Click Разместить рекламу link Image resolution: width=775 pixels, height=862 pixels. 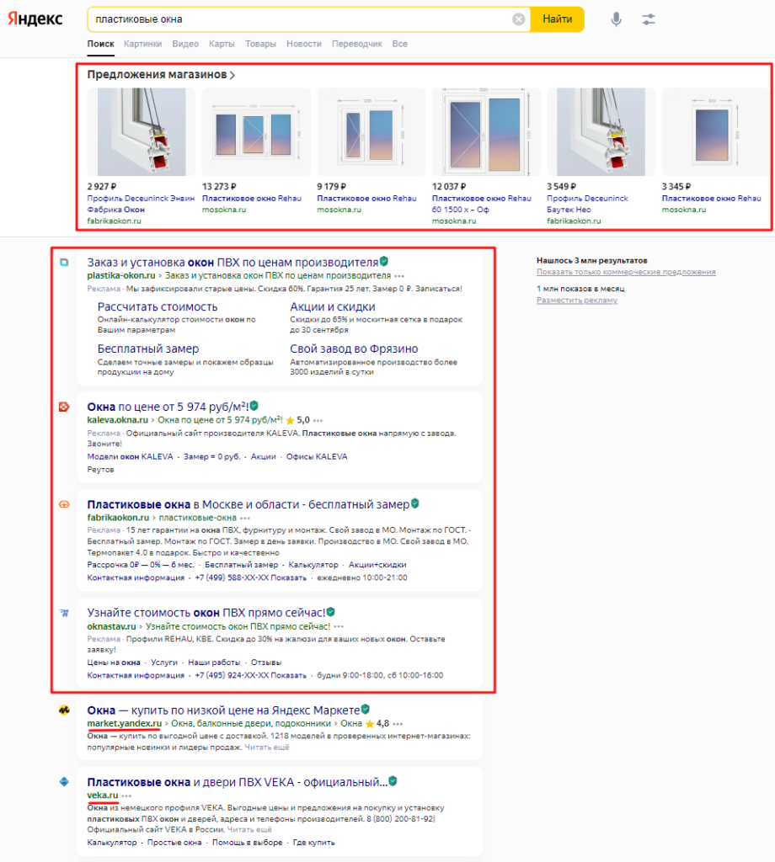(577, 301)
